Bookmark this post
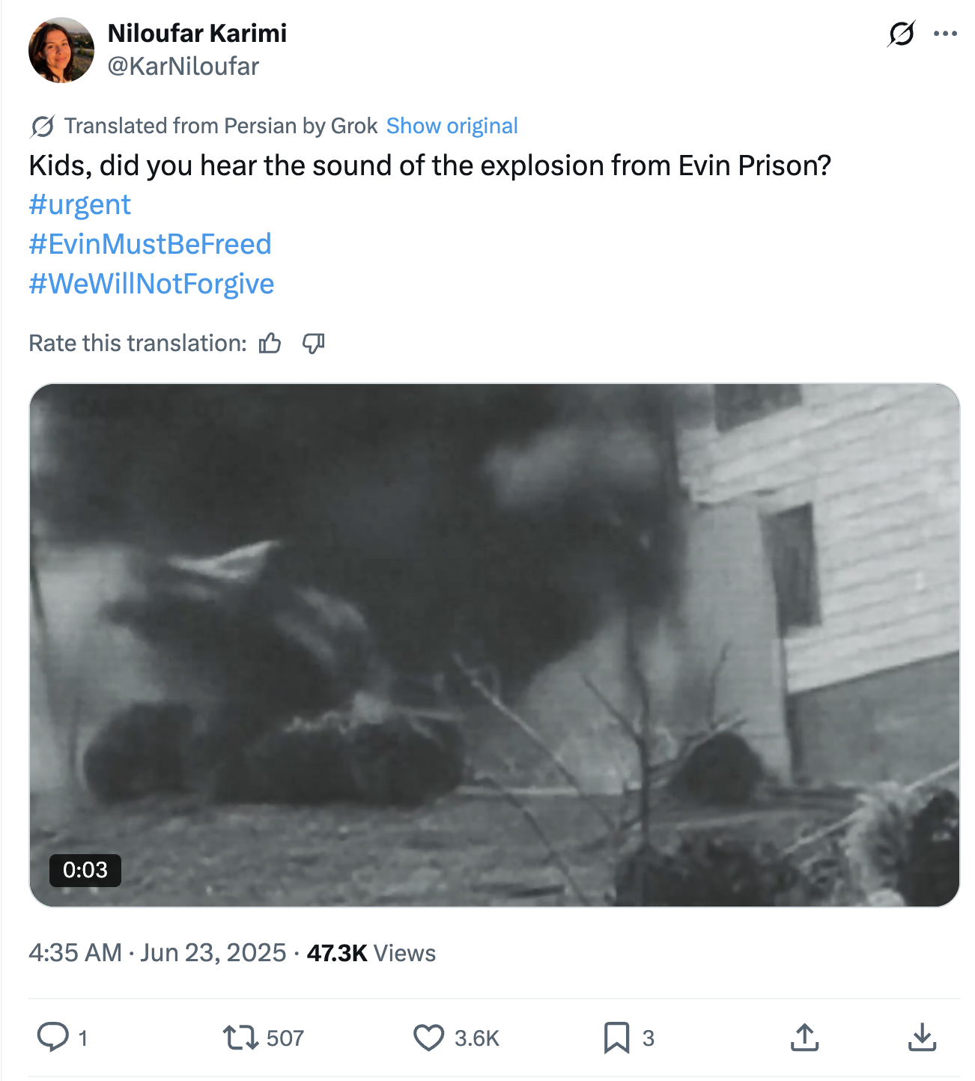This screenshot has width=975, height=1081. pos(616,1038)
